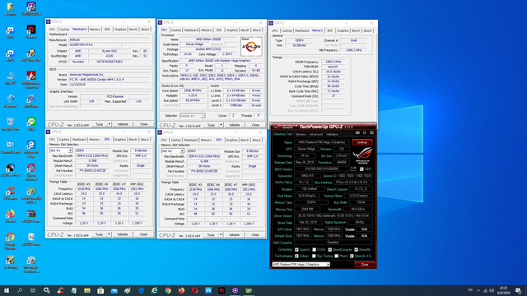Expand the Tools arrow in the Mainboard CPU-Z window
Image resolution: width=527 pixels, height=296 pixels.
click(x=110, y=124)
